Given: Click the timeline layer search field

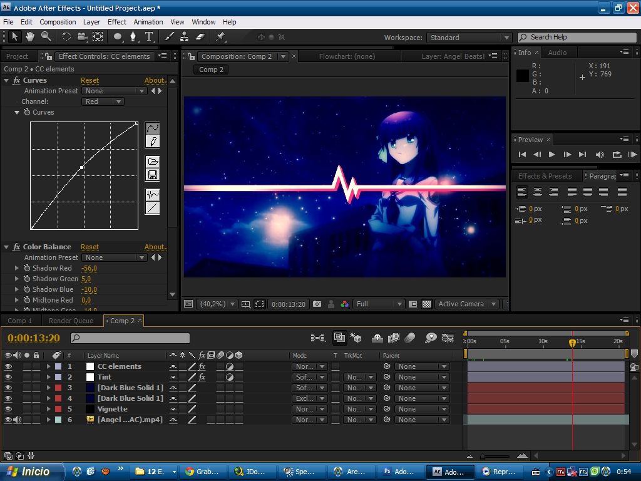Looking at the screenshot, I should (x=130, y=338).
